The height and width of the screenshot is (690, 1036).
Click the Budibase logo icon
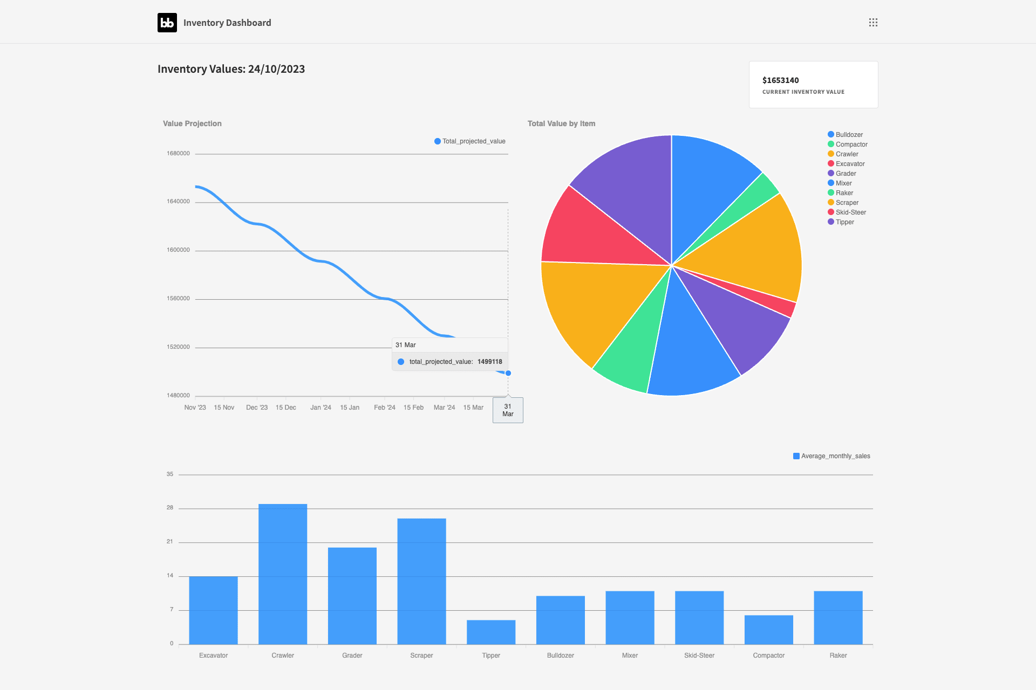point(167,23)
